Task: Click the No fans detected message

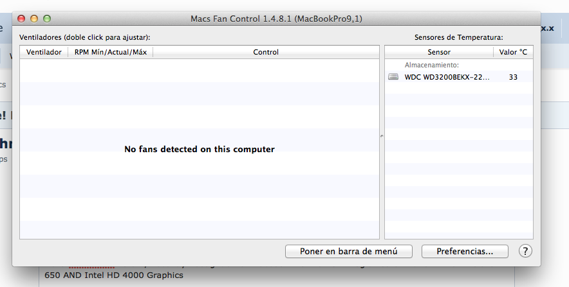Action: point(200,149)
